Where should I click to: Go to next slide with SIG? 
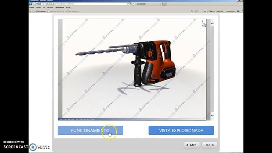click(x=210, y=145)
